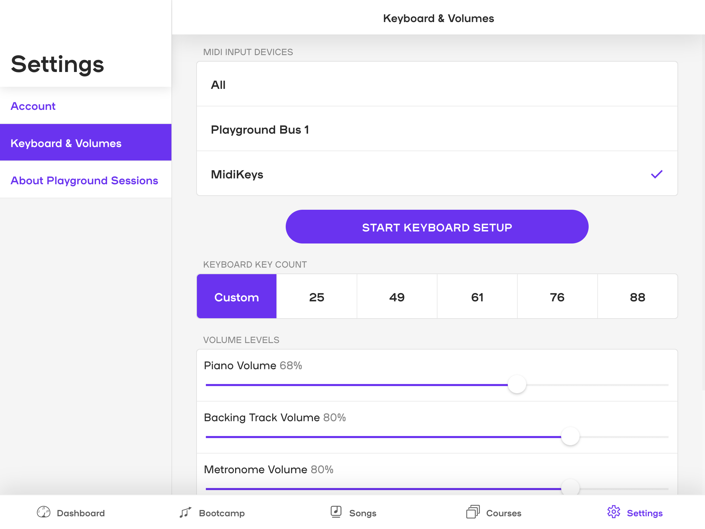Tap the Songs icon in bottom bar

click(x=336, y=512)
